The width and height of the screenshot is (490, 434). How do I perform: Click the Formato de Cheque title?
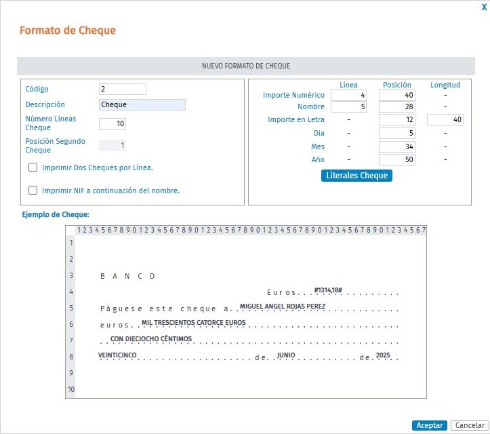point(68,31)
